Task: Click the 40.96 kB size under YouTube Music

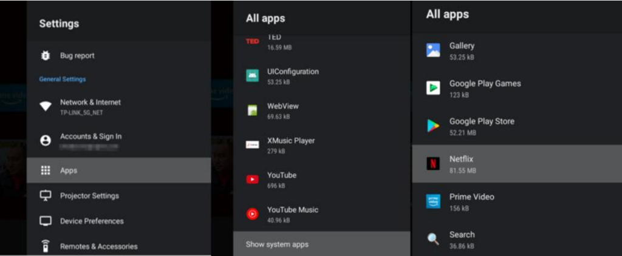Action: [278, 220]
